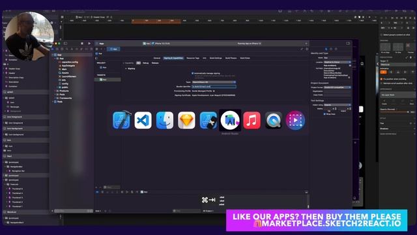The image size is (417, 235).
Task: Show the Quick Help inspector tab icon
Action: click(x=336, y=49)
